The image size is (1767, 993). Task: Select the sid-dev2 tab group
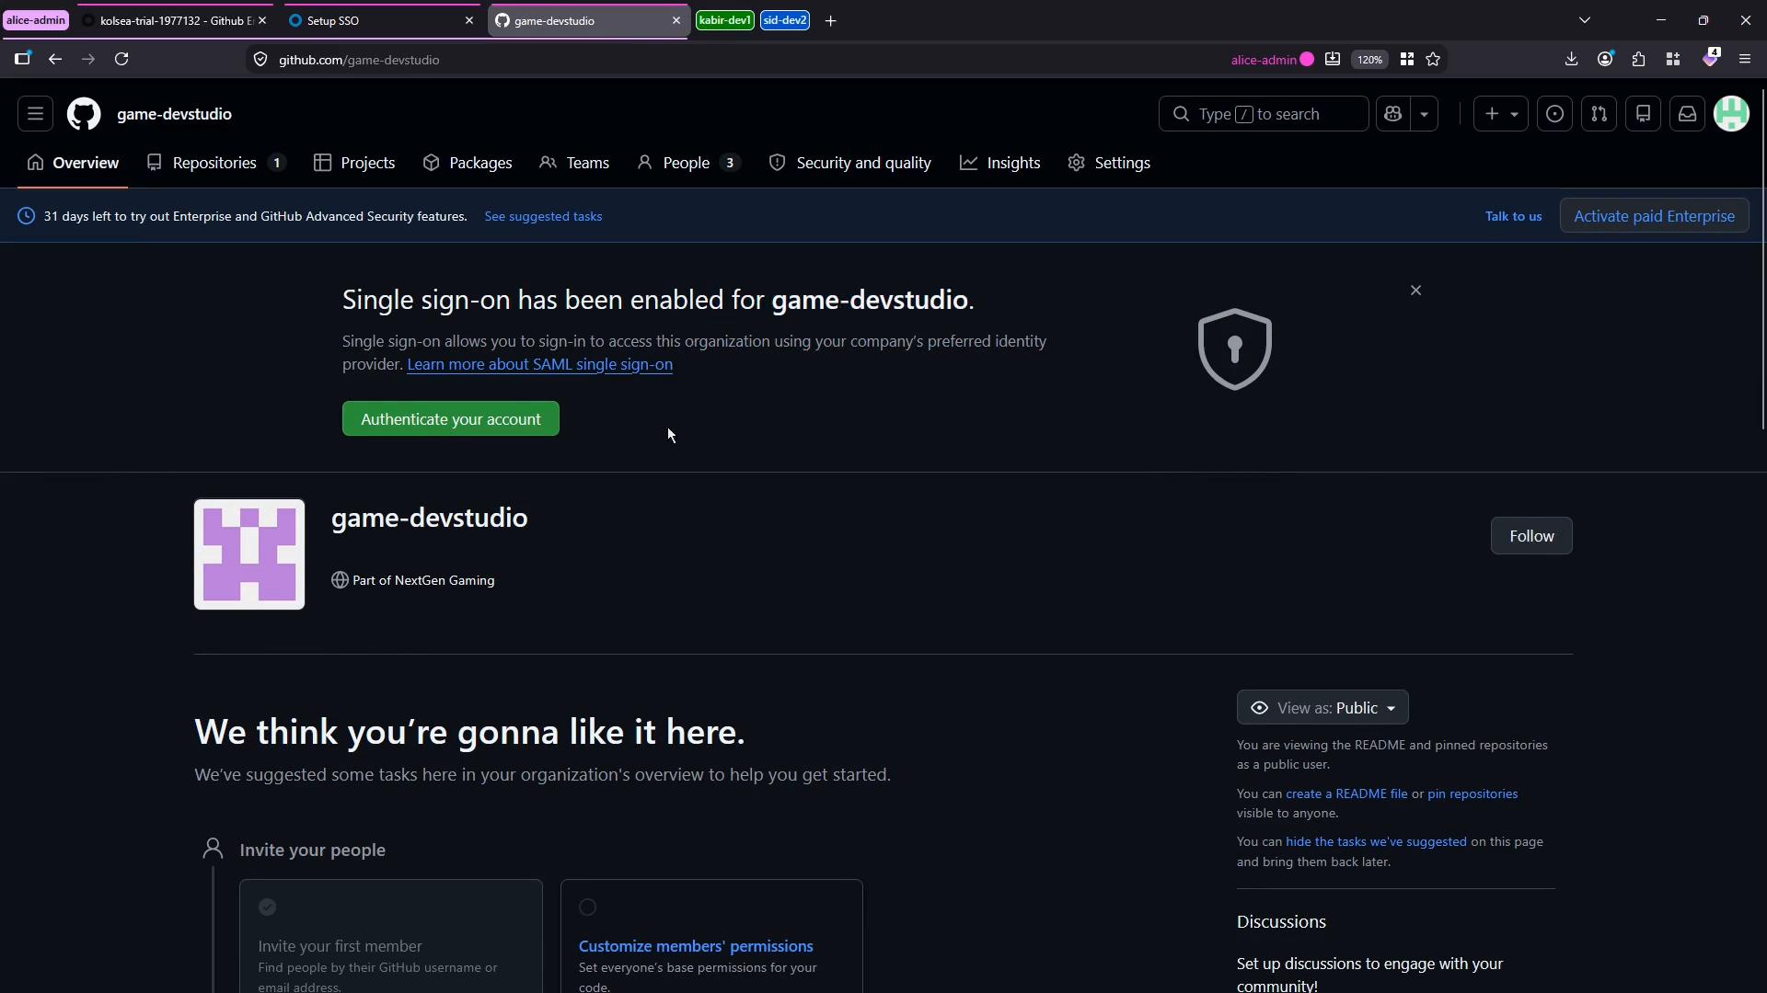click(785, 20)
